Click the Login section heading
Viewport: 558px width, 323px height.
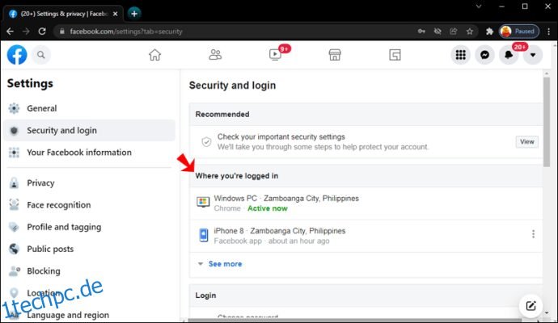point(205,296)
